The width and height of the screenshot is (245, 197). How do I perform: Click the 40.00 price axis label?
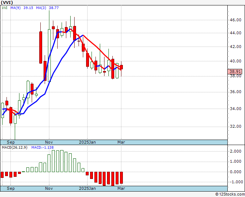pyautogui.click(x=236, y=61)
